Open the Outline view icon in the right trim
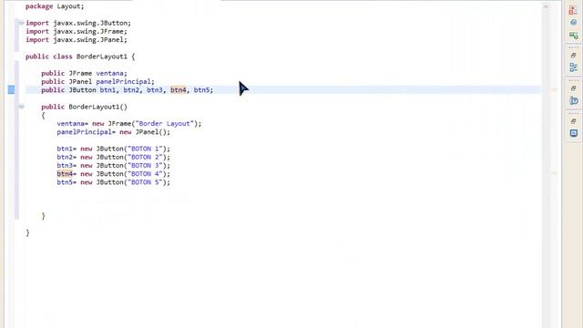The width and height of the screenshot is (583, 328). 573,67
